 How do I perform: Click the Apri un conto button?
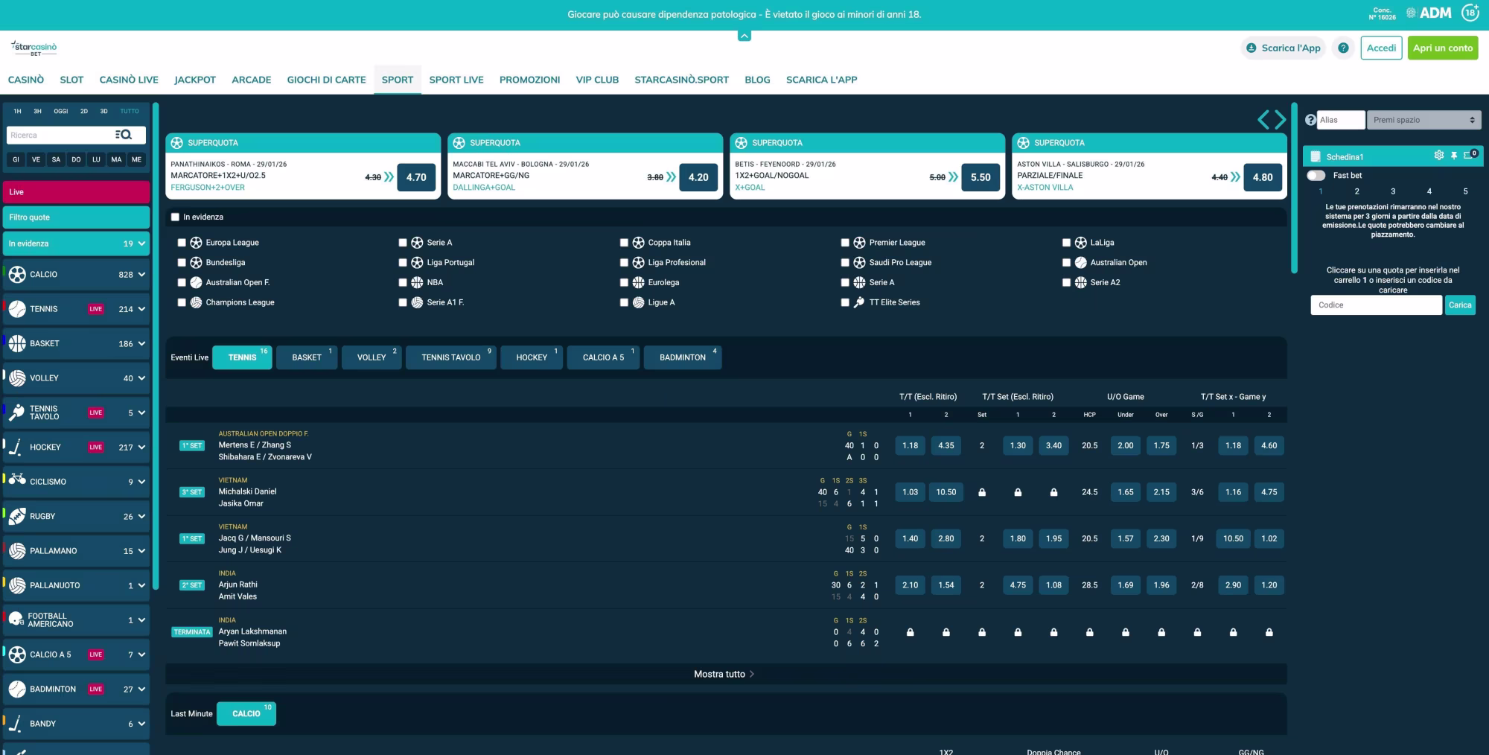pos(1442,48)
